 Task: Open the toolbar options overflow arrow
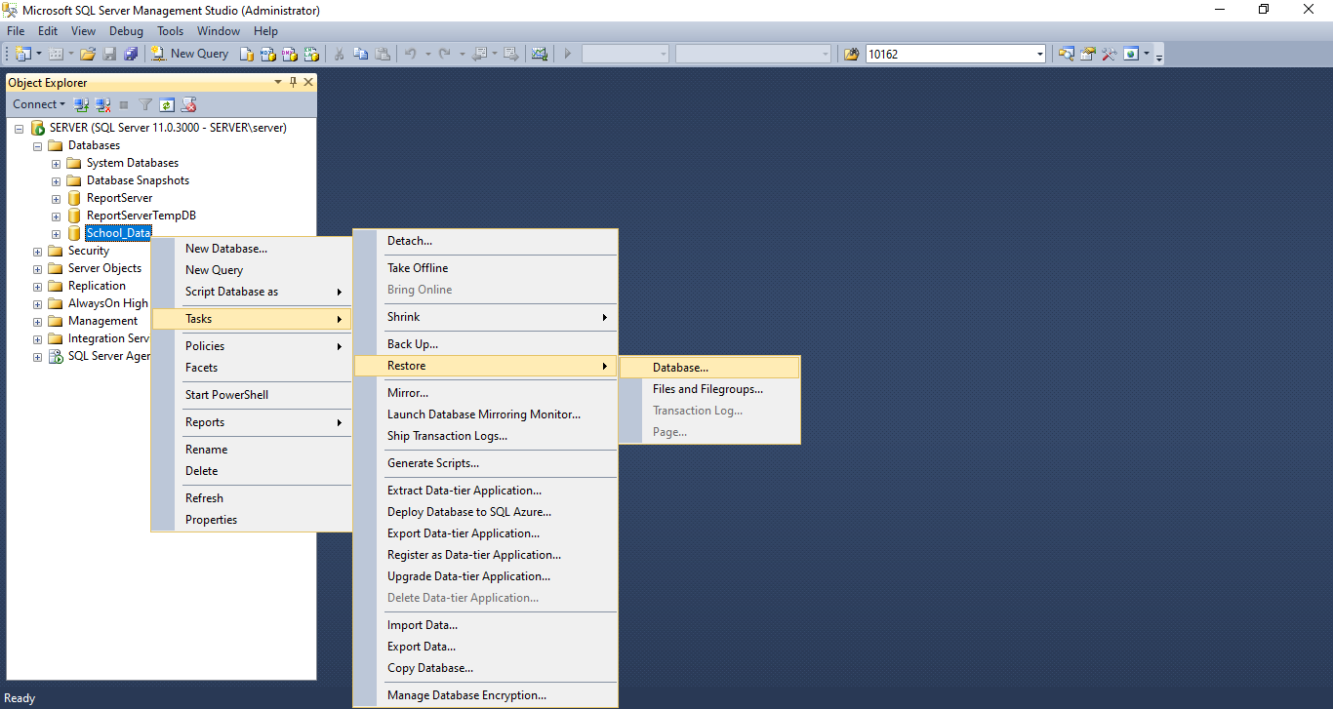point(1159,55)
